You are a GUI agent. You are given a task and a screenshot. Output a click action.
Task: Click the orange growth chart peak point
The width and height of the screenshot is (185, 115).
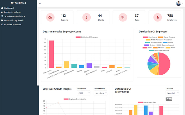(58, 102)
